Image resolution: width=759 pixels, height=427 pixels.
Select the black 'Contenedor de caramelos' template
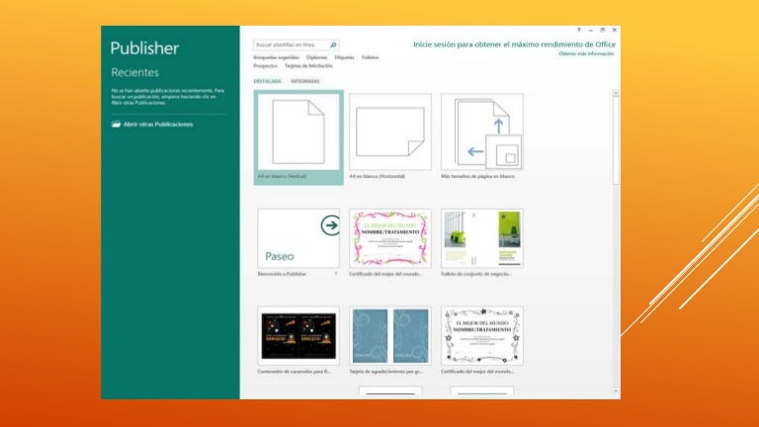click(x=298, y=335)
